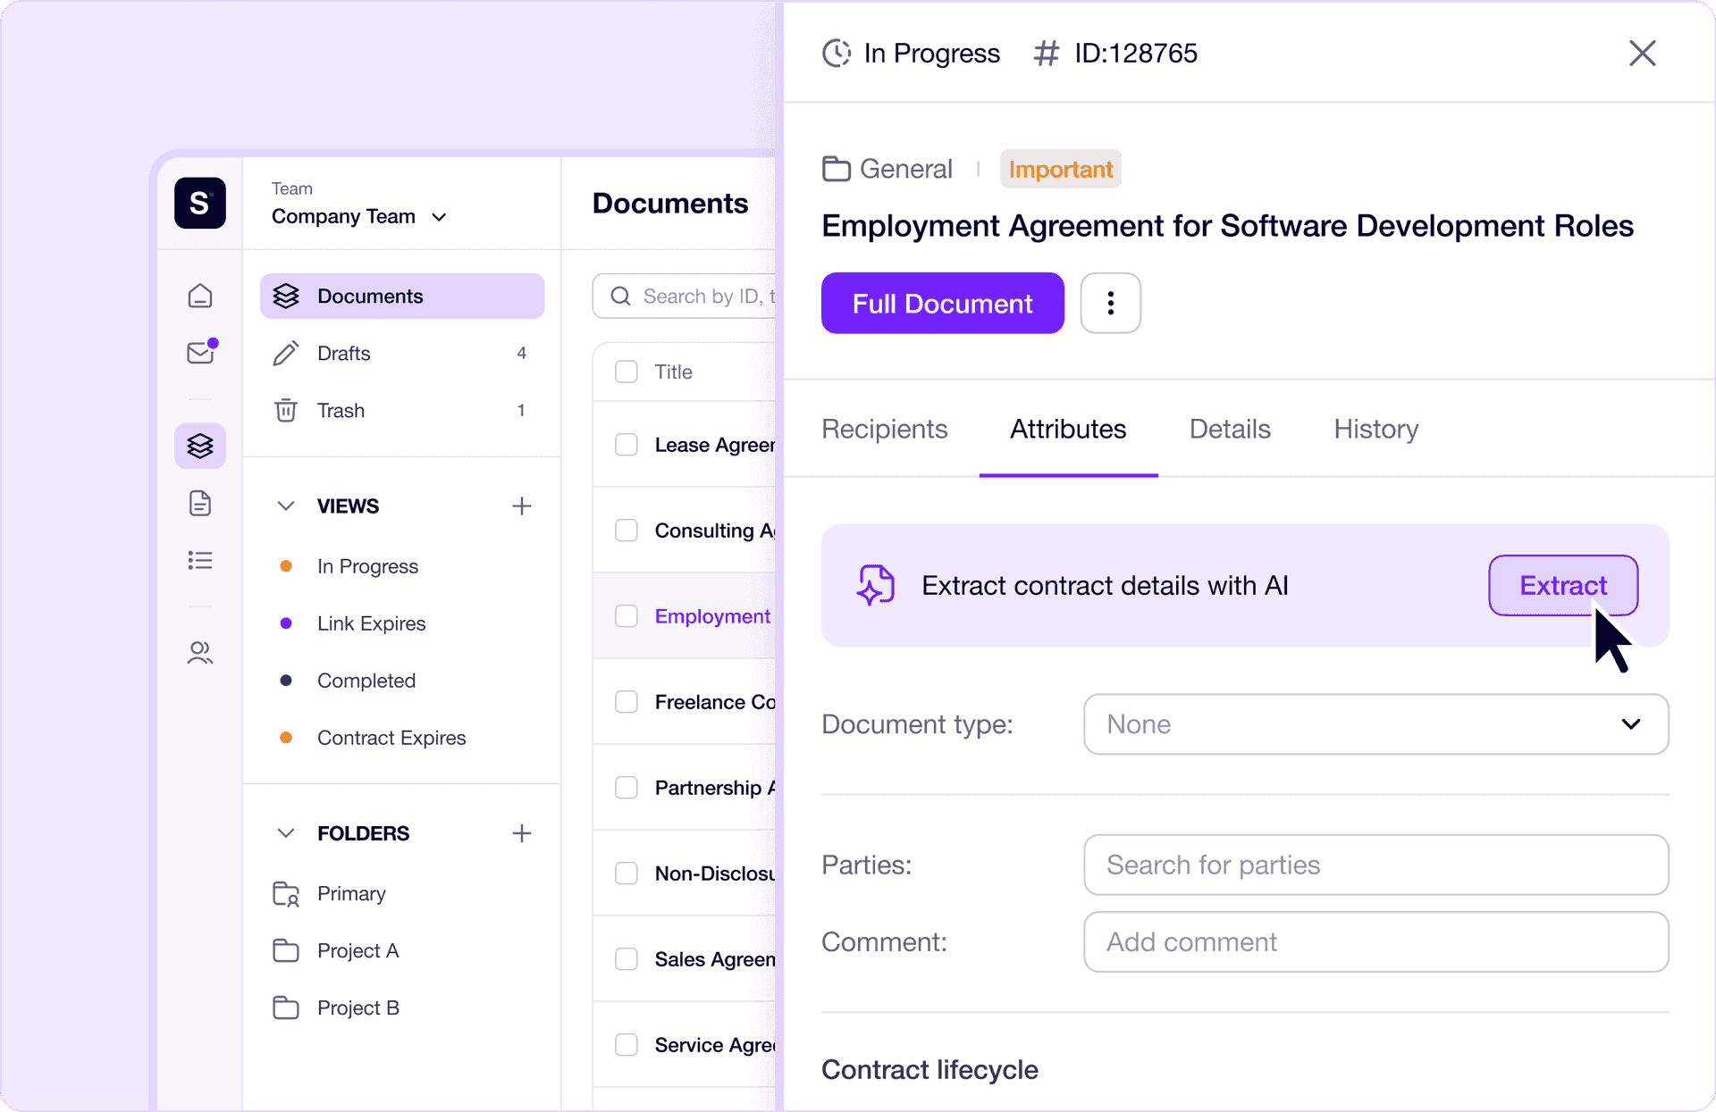The image size is (1716, 1112).
Task: Click the three-dot more options button
Action: pos(1110,303)
